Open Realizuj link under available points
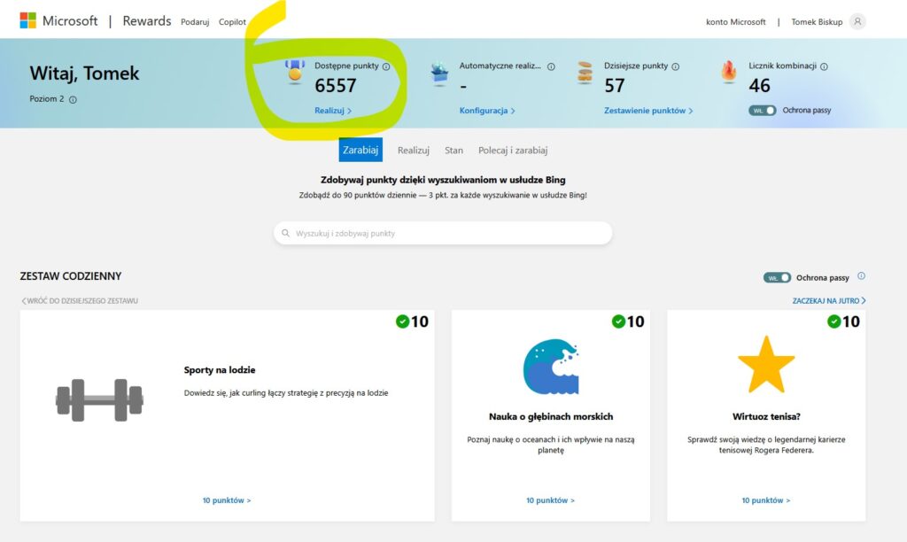 [333, 111]
